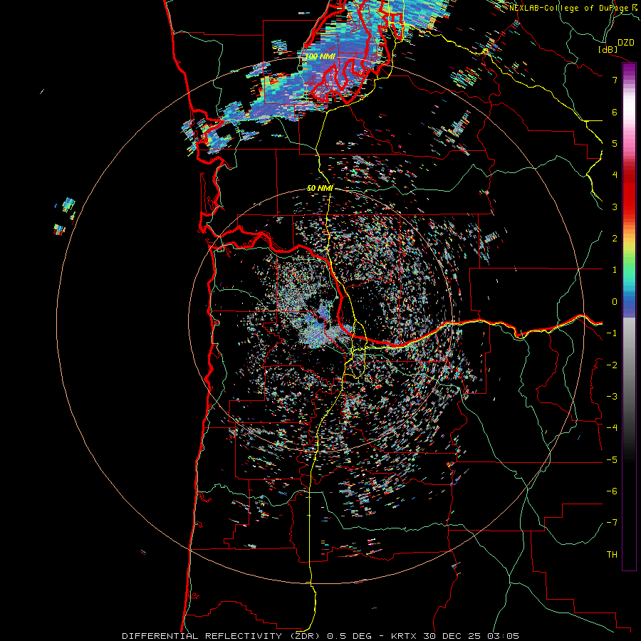Viewport: 641px width, 641px height.
Task: Click the '4' value on color scale
Action: 615,175
